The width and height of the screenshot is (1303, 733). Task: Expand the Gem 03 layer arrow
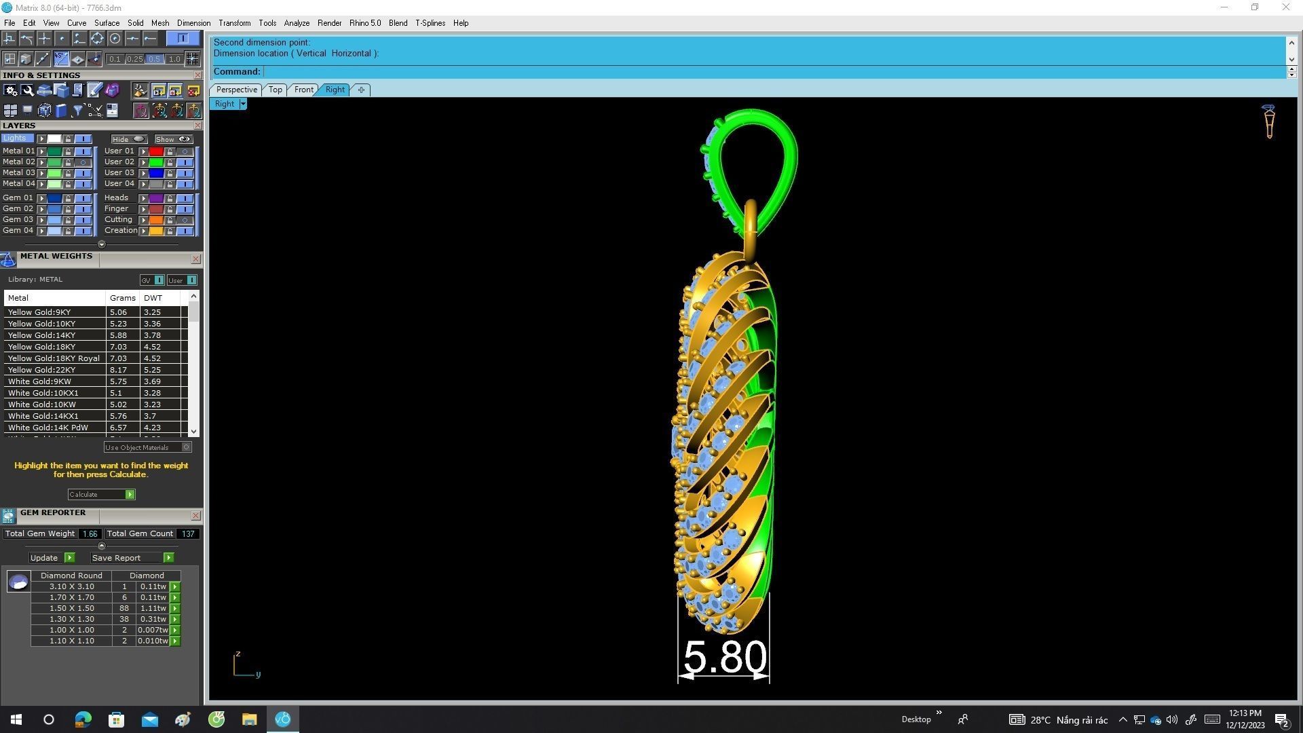click(42, 220)
